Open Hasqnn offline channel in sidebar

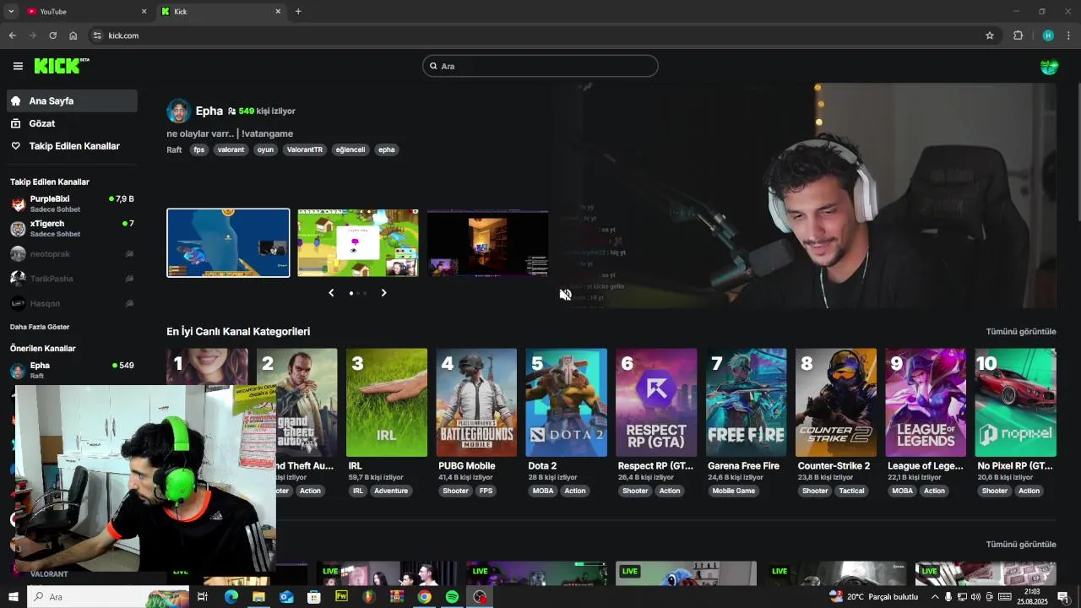point(72,303)
